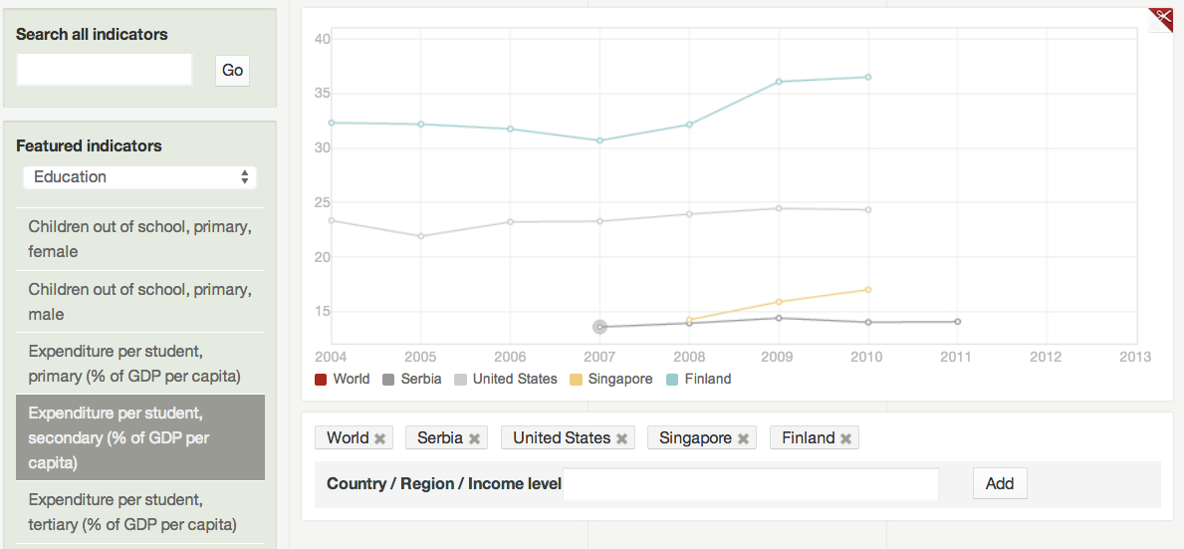The height and width of the screenshot is (549, 1184).
Task: Click the Country / Region / Income level input
Action: click(x=751, y=483)
